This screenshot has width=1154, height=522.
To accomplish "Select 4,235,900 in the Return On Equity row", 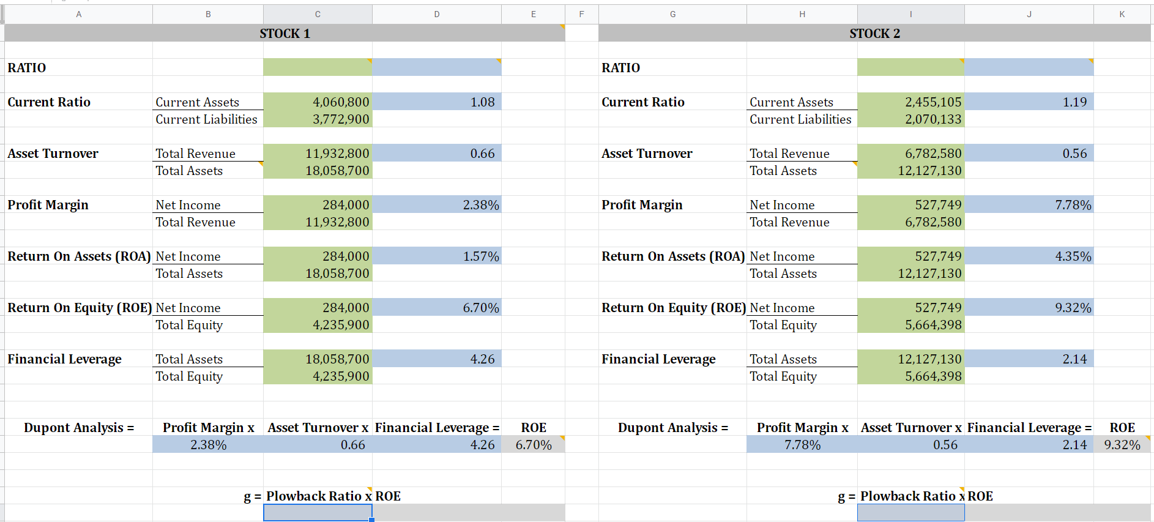I will (318, 324).
